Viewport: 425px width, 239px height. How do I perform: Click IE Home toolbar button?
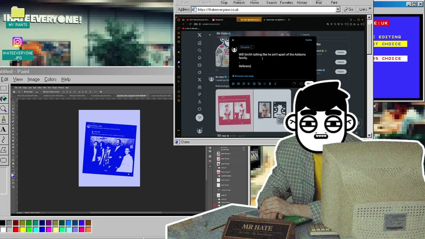point(254,2)
